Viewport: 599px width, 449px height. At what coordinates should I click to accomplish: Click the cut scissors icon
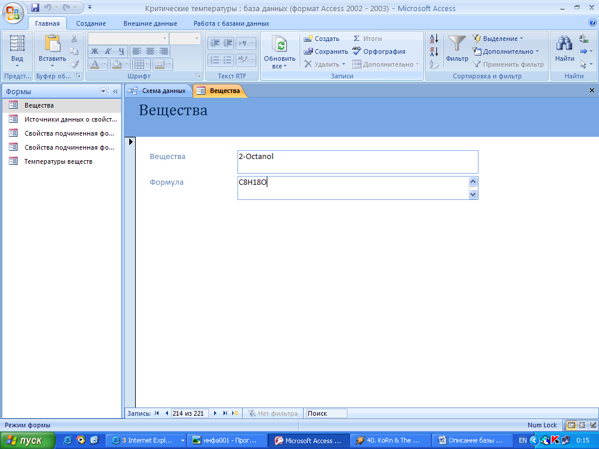[x=74, y=39]
